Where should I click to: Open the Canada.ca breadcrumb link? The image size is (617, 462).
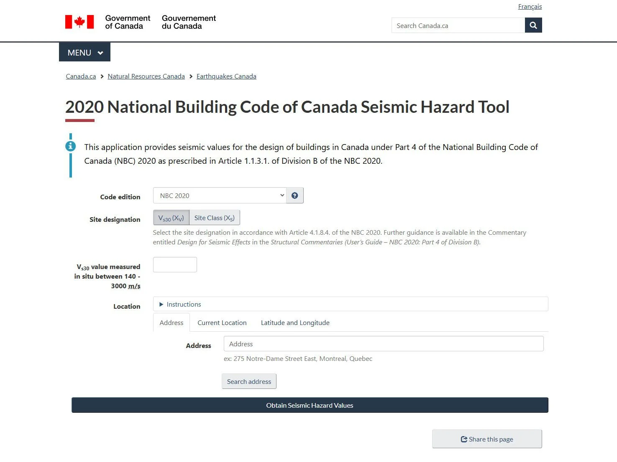(x=81, y=76)
